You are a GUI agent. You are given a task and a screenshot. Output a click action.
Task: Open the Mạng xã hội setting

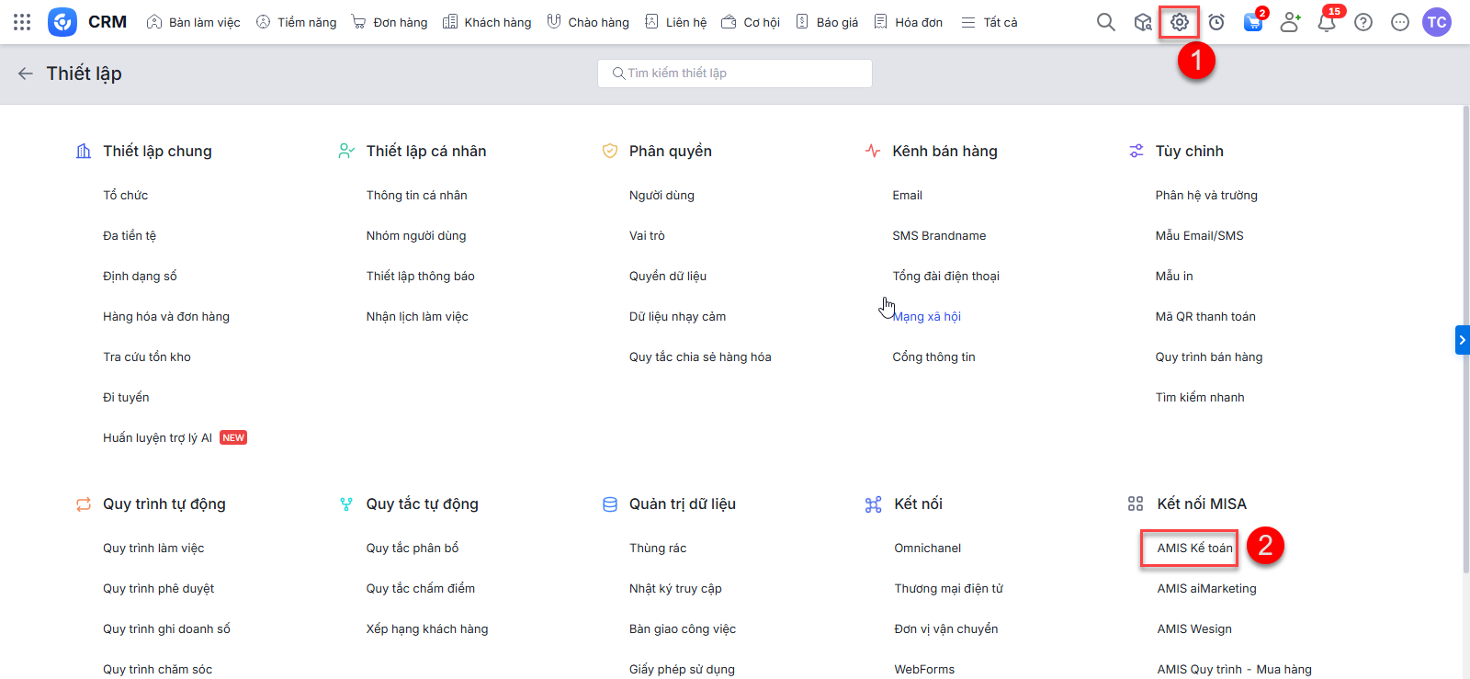pyautogui.click(x=926, y=317)
